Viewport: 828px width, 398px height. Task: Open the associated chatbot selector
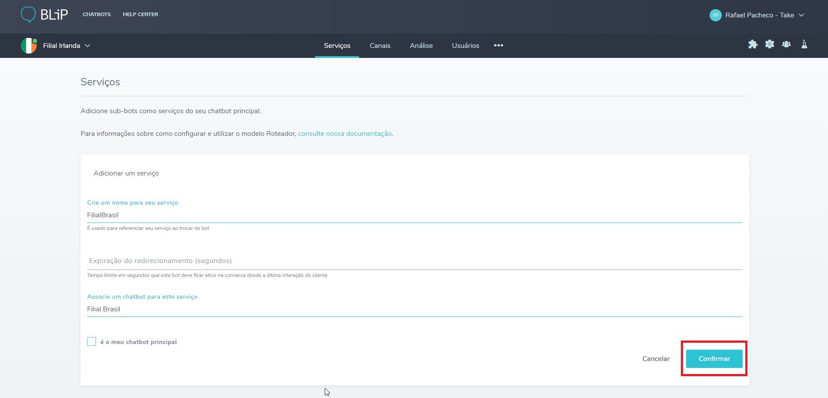coord(414,309)
